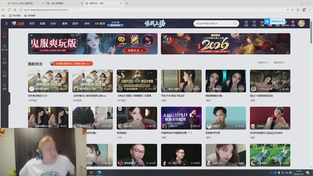Click browser refresh button
The image size is (313, 176).
tap(9, 9)
